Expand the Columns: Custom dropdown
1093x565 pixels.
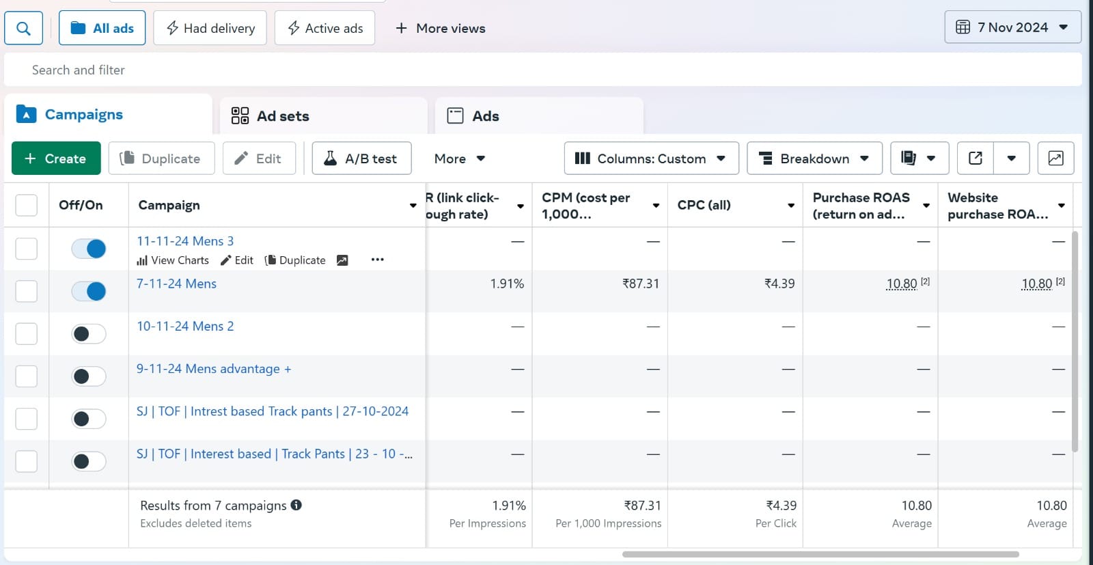click(651, 159)
